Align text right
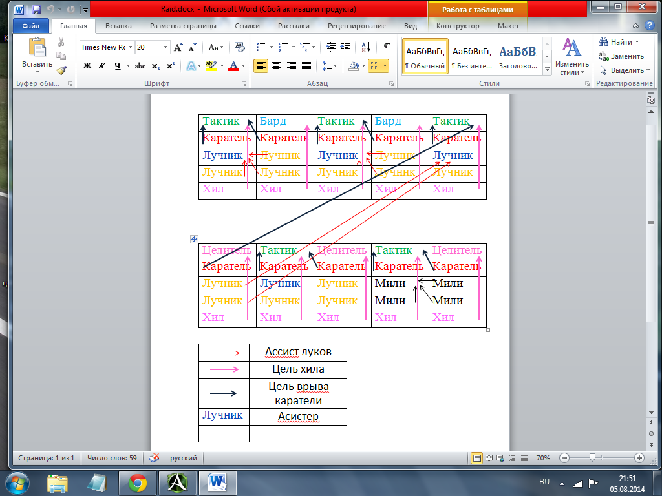Screen dimensions: 662x496 pos(292,66)
